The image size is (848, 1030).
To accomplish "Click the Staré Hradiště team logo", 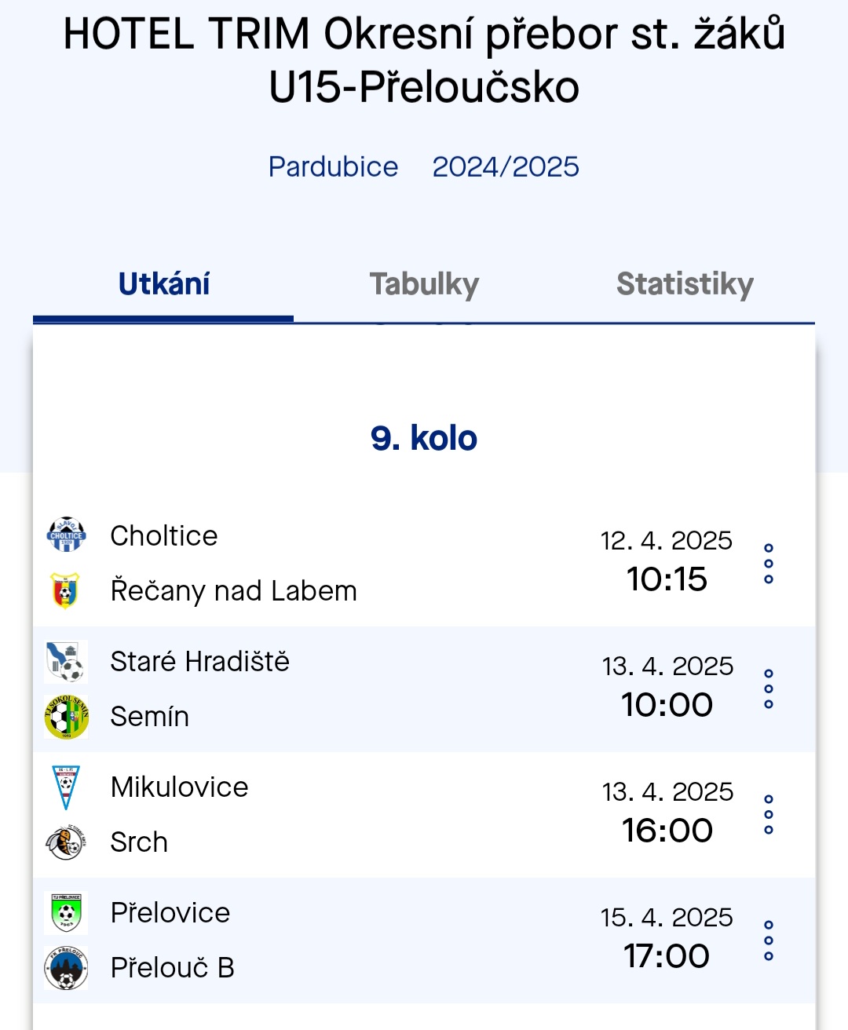I will point(66,661).
